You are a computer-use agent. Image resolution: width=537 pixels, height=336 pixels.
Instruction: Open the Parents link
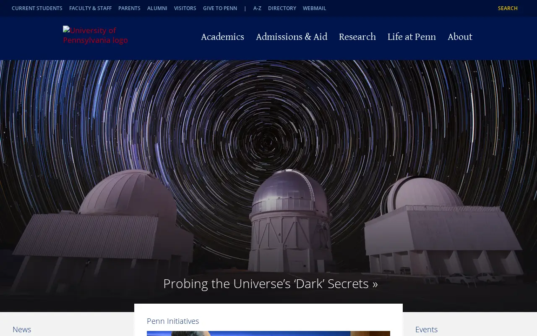coord(129,8)
